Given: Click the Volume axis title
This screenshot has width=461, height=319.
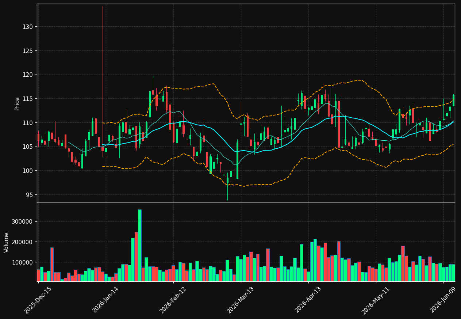Looking at the screenshot, I should (x=7, y=242).
